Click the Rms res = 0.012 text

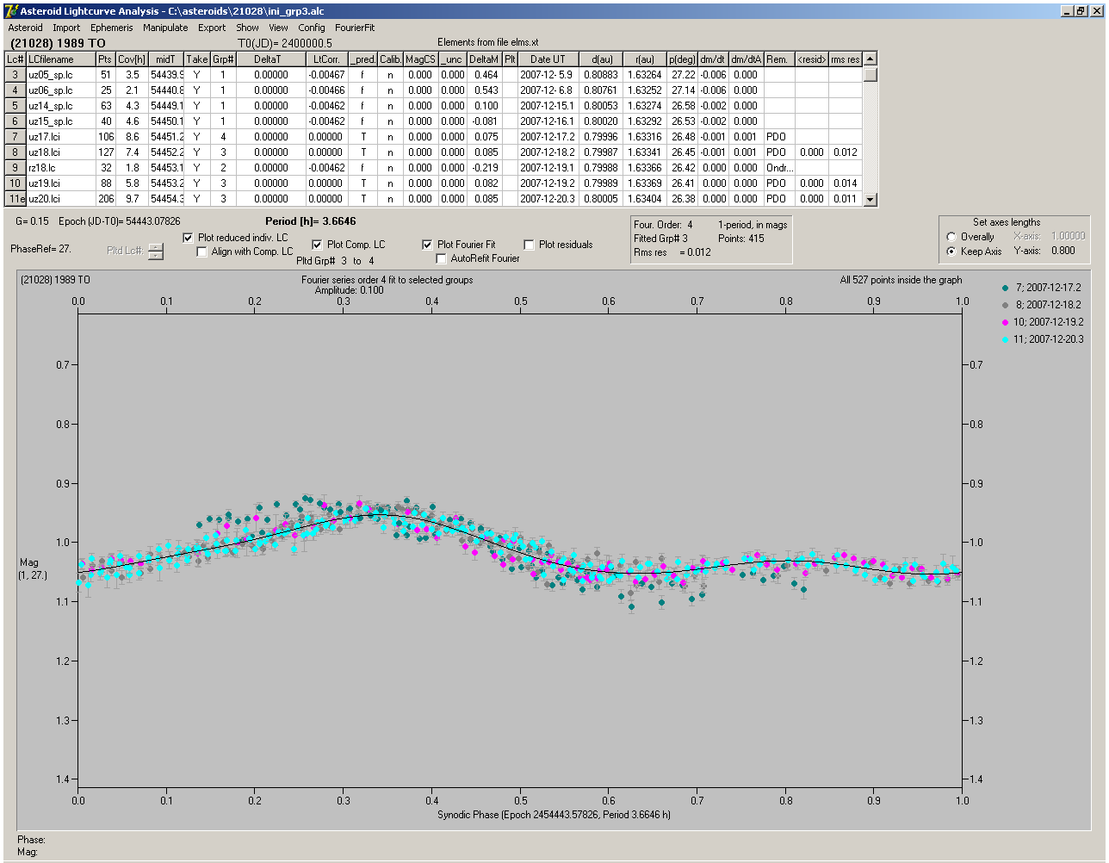click(673, 252)
